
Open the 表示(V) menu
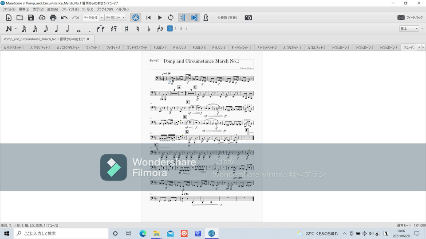(38, 9)
